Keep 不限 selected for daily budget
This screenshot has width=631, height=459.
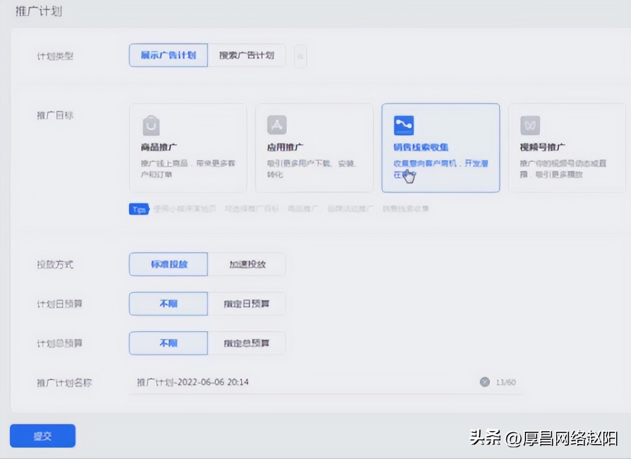click(168, 304)
